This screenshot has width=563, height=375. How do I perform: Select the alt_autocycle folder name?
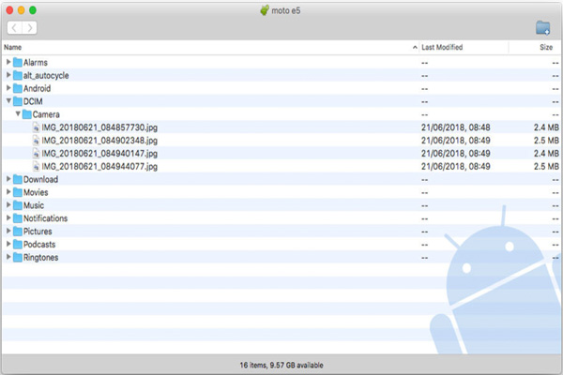pyautogui.click(x=46, y=75)
